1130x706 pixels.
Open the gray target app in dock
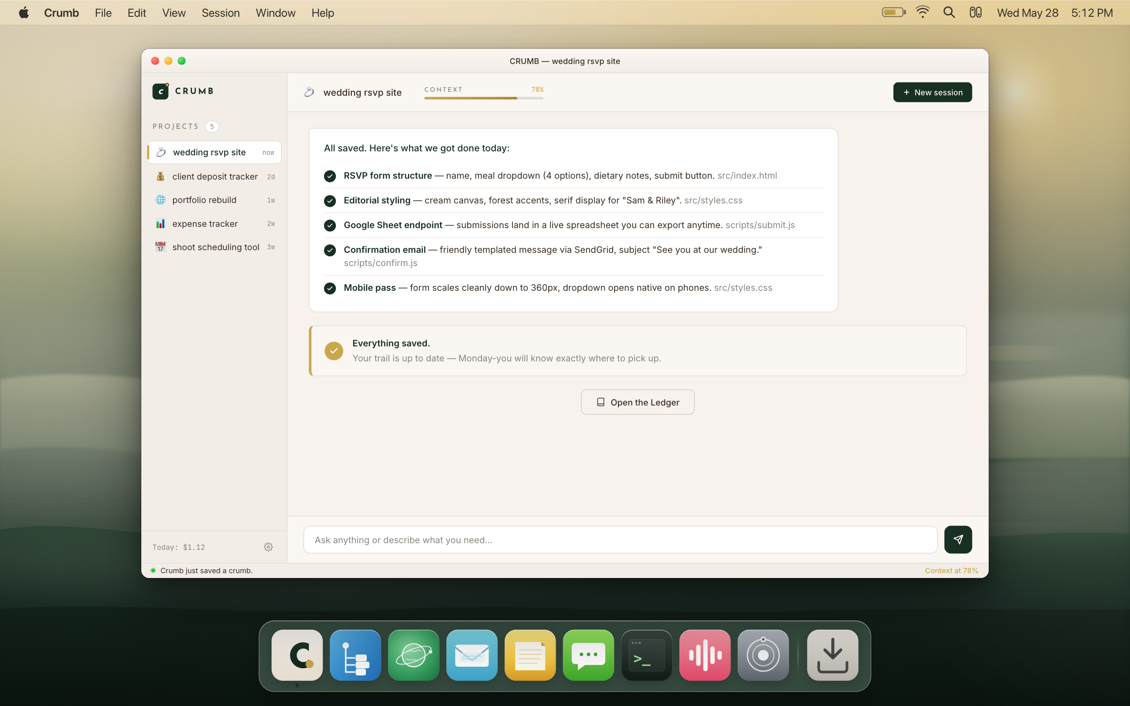coord(764,655)
